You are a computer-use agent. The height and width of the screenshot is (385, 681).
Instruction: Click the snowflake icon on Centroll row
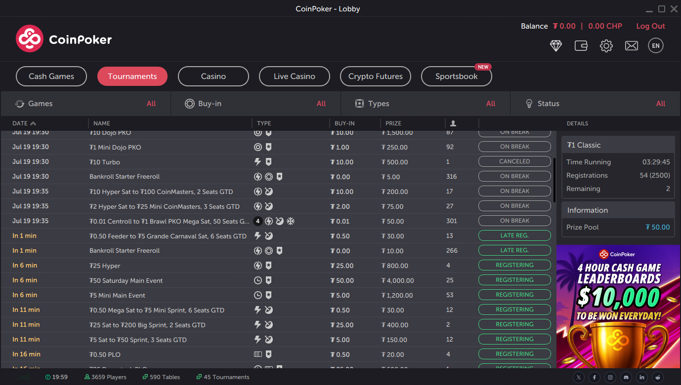click(x=291, y=221)
